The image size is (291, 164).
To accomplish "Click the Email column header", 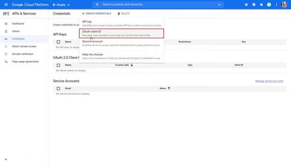I will point(68,88).
